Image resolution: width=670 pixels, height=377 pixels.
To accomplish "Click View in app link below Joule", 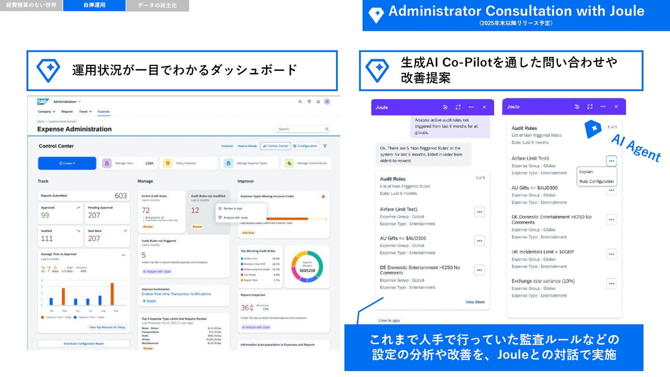I will (389, 321).
